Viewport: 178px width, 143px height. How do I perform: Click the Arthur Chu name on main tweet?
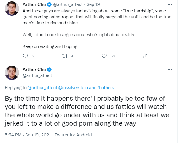(x=34, y=70)
